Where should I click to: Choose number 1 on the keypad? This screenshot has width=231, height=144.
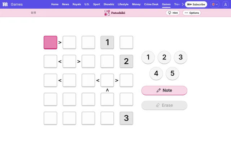(x=148, y=57)
